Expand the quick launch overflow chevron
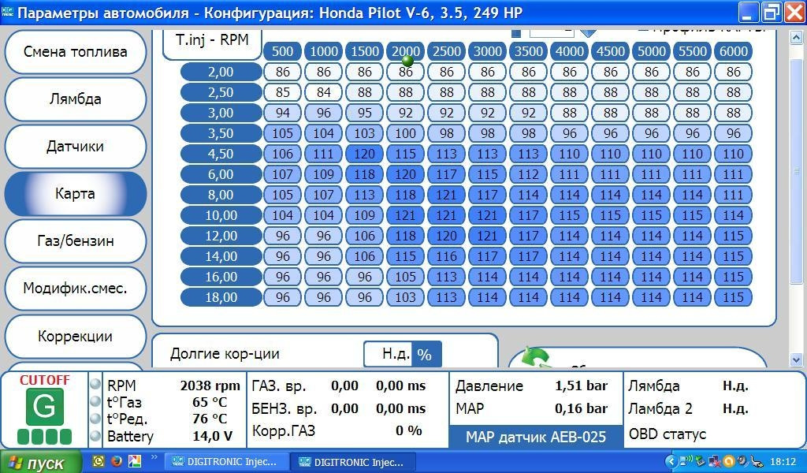Viewport: 807px width, 473px height. click(154, 457)
